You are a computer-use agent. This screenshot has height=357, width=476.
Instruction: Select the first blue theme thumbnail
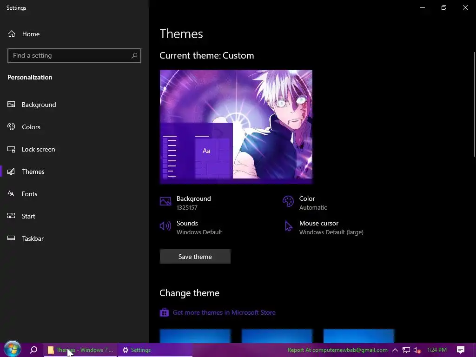click(195, 336)
